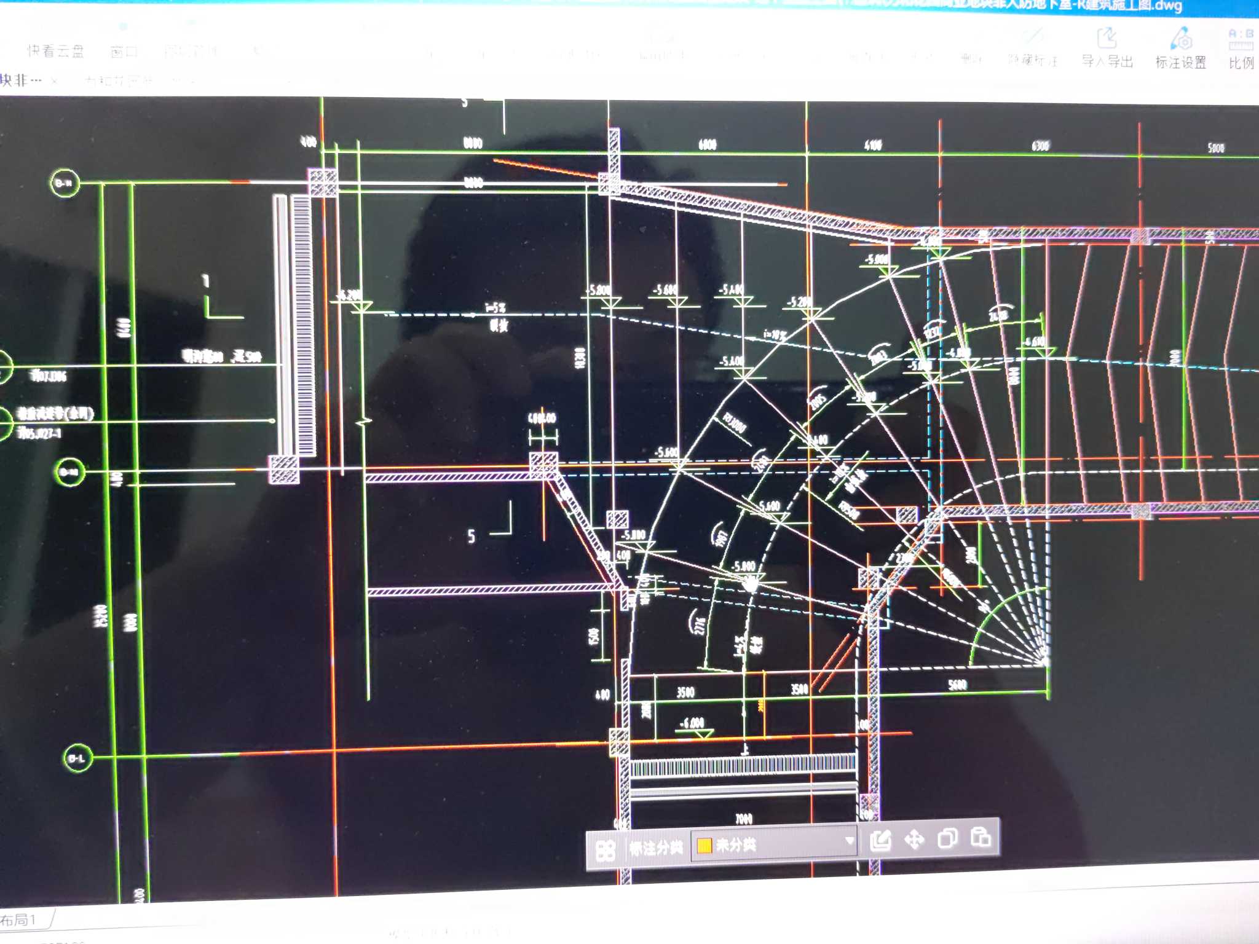Viewport: 1259px width, 944px height.
Task: Open the 快看云盘 menu
Action: pos(55,51)
